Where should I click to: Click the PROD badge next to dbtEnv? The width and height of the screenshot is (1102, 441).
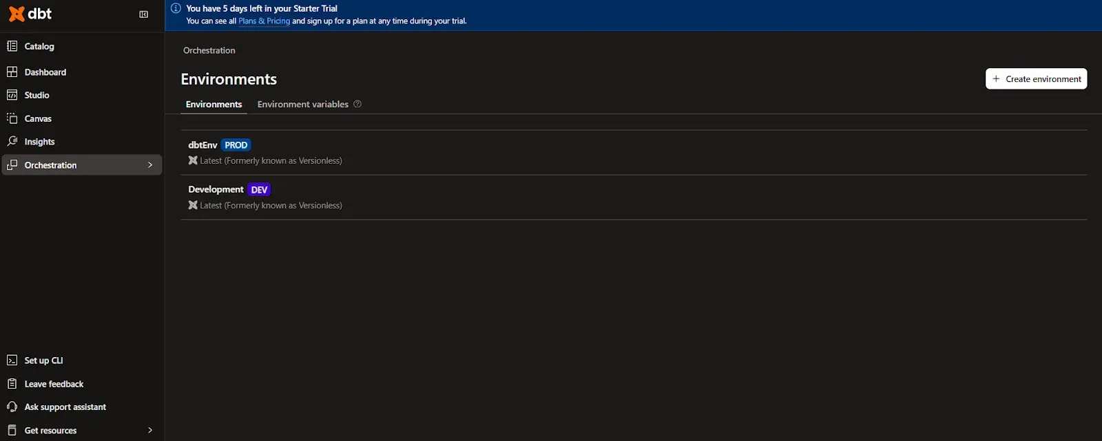pyautogui.click(x=236, y=145)
